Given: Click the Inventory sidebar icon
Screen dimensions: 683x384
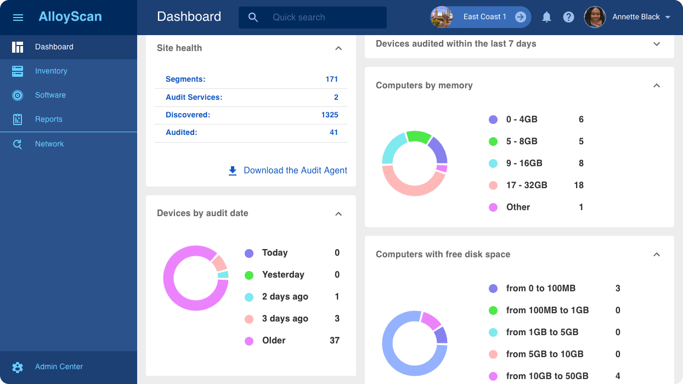Looking at the screenshot, I should [x=18, y=71].
